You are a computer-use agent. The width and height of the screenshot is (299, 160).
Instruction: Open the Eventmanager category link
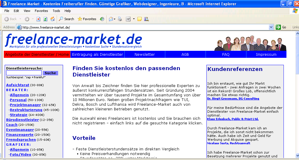tap(20, 130)
